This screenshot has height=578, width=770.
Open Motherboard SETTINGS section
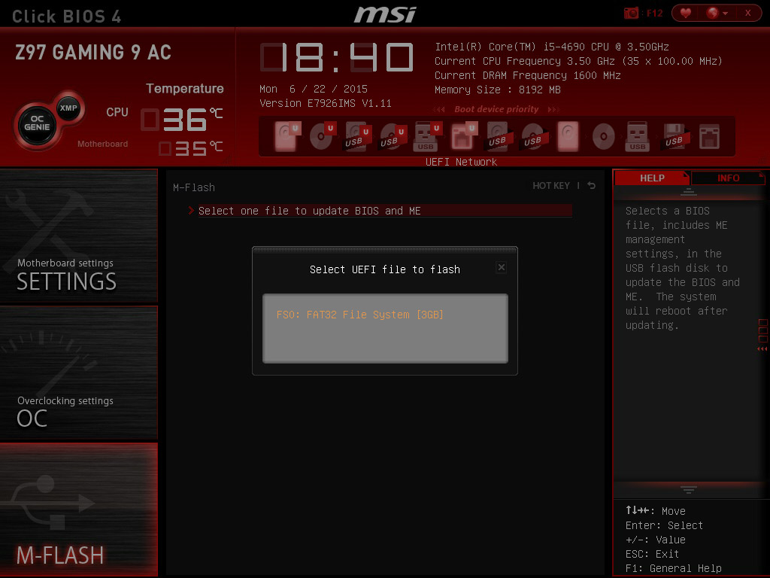[78, 236]
